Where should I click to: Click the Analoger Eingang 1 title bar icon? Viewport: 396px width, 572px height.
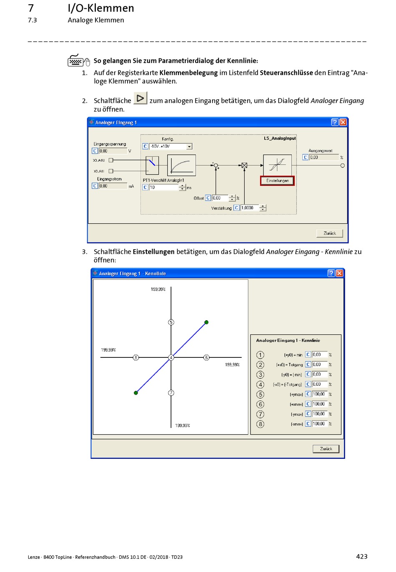pyautogui.click(x=91, y=122)
